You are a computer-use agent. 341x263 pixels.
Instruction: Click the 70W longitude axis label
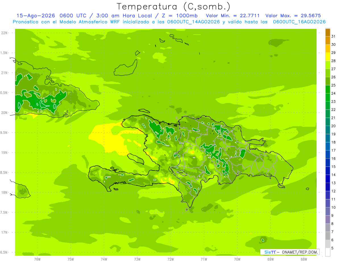(237, 259)
